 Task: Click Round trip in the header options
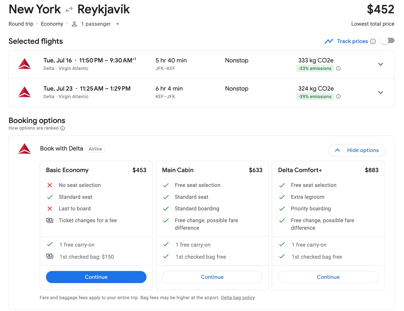21,24
